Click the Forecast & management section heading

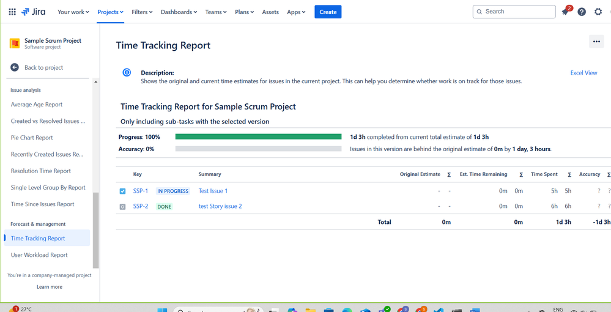(x=38, y=224)
